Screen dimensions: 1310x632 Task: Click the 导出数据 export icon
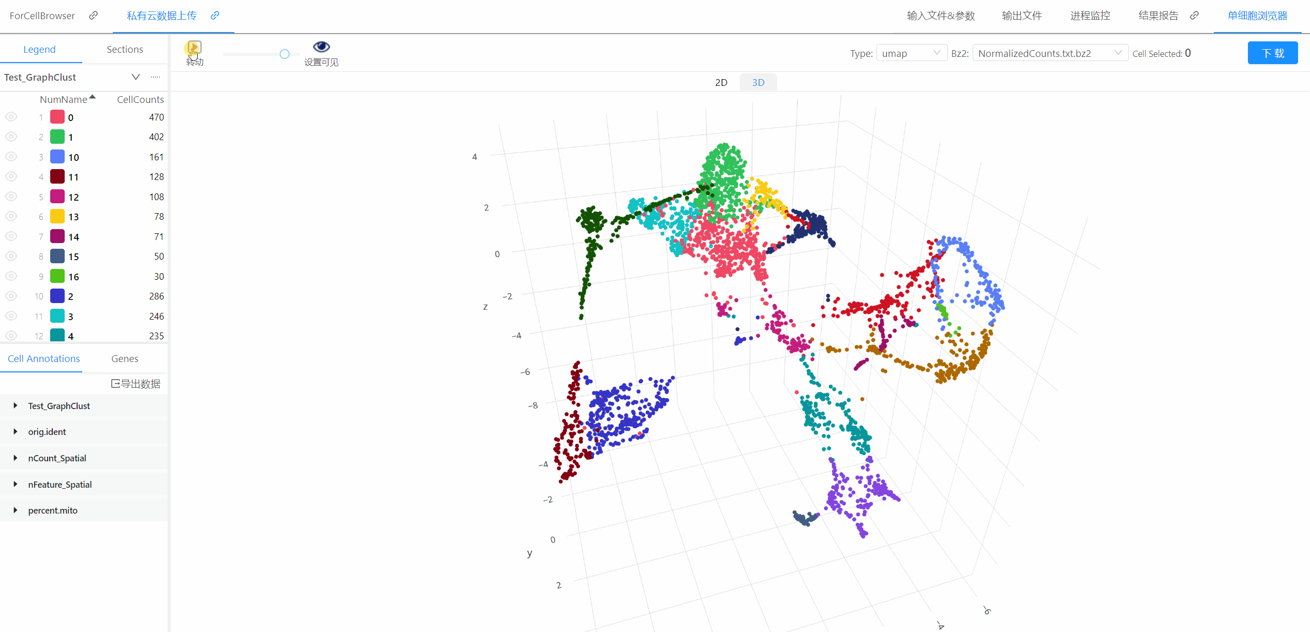(115, 384)
